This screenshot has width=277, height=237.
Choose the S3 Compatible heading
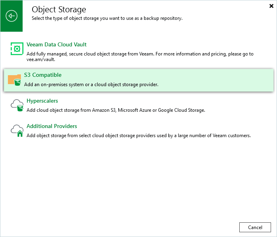pos(43,75)
